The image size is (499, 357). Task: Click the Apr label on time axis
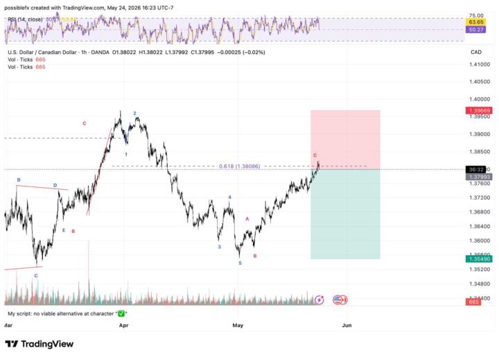point(124,325)
